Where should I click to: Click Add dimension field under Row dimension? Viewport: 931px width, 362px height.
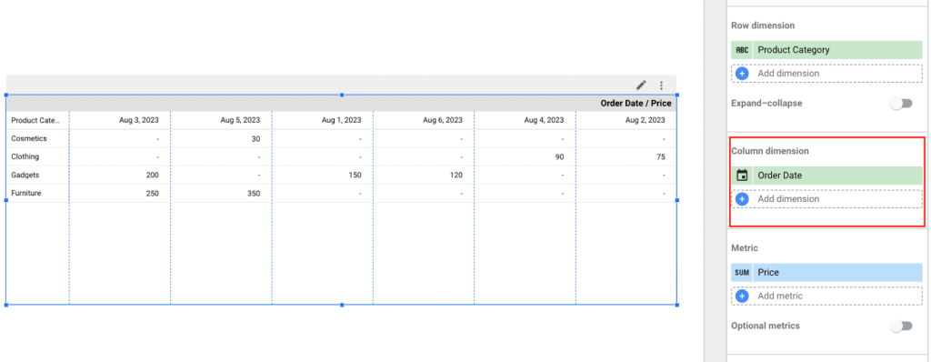click(827, 74)
